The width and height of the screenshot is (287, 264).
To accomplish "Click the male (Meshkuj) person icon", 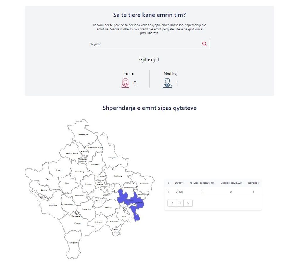I will tap(167, 83).
